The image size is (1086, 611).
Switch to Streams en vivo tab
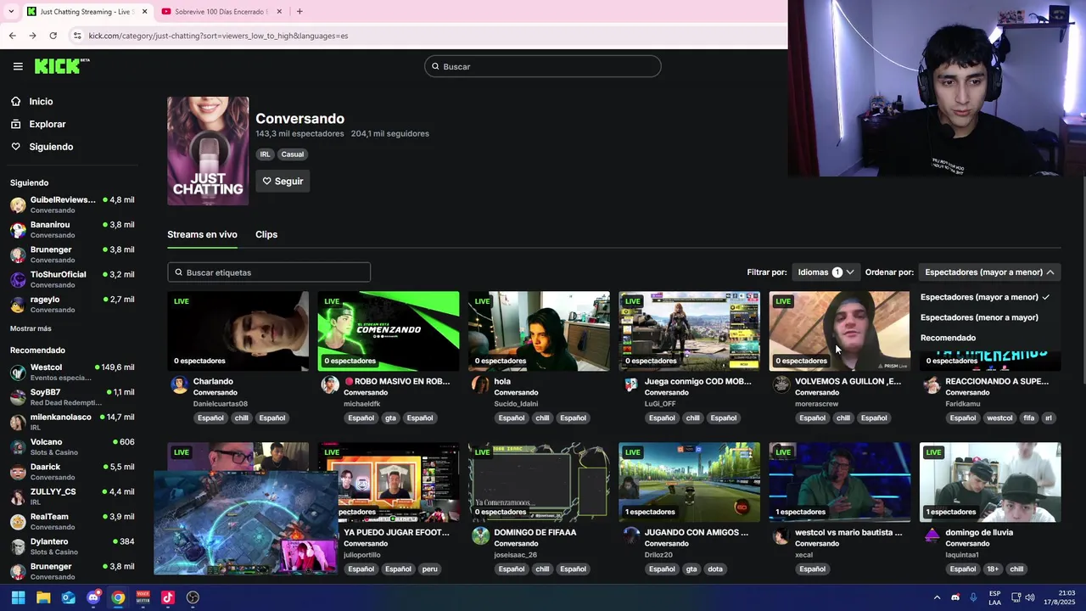(202, 234)
